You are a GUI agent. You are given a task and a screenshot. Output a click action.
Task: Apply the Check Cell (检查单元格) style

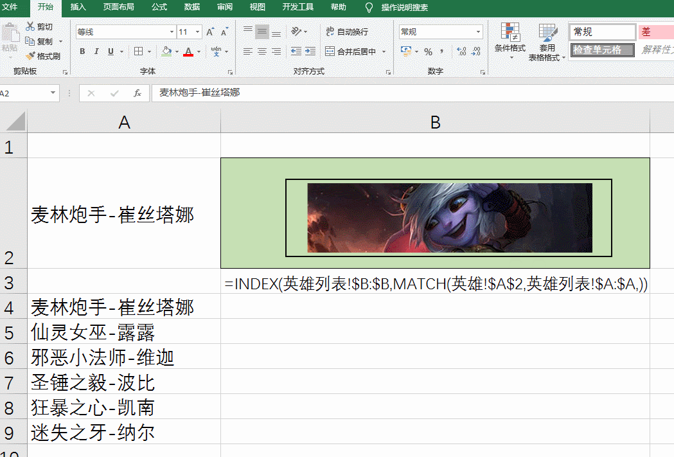[603, 50]
